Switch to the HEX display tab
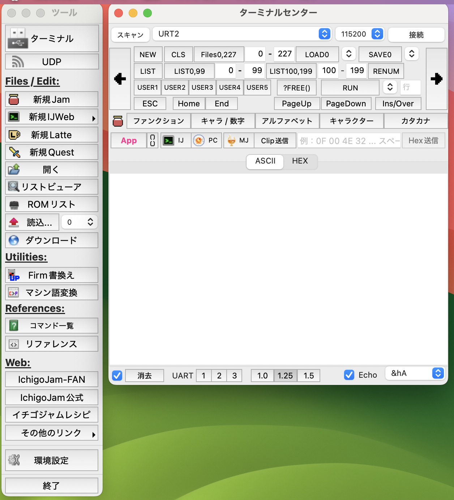 tap(300, 161)
